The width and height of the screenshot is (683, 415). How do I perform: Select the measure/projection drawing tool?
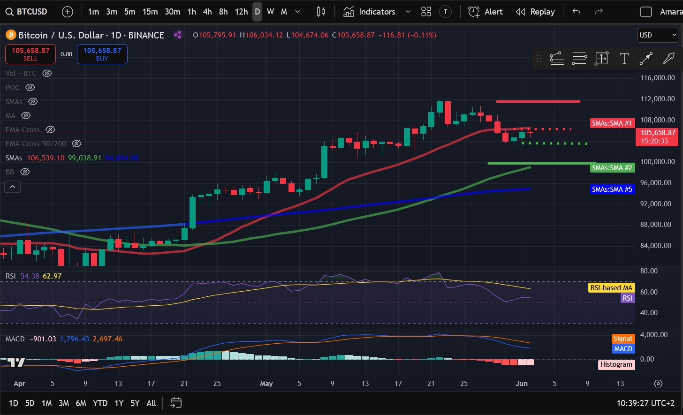pos(601,59)
